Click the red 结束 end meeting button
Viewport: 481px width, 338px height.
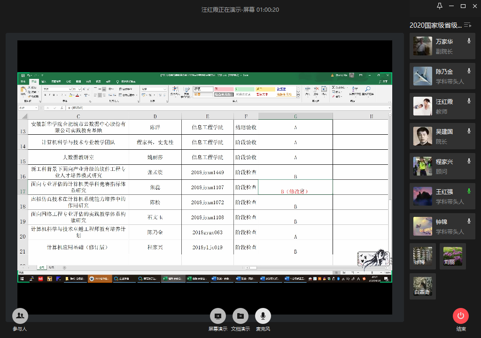(461, 315)
